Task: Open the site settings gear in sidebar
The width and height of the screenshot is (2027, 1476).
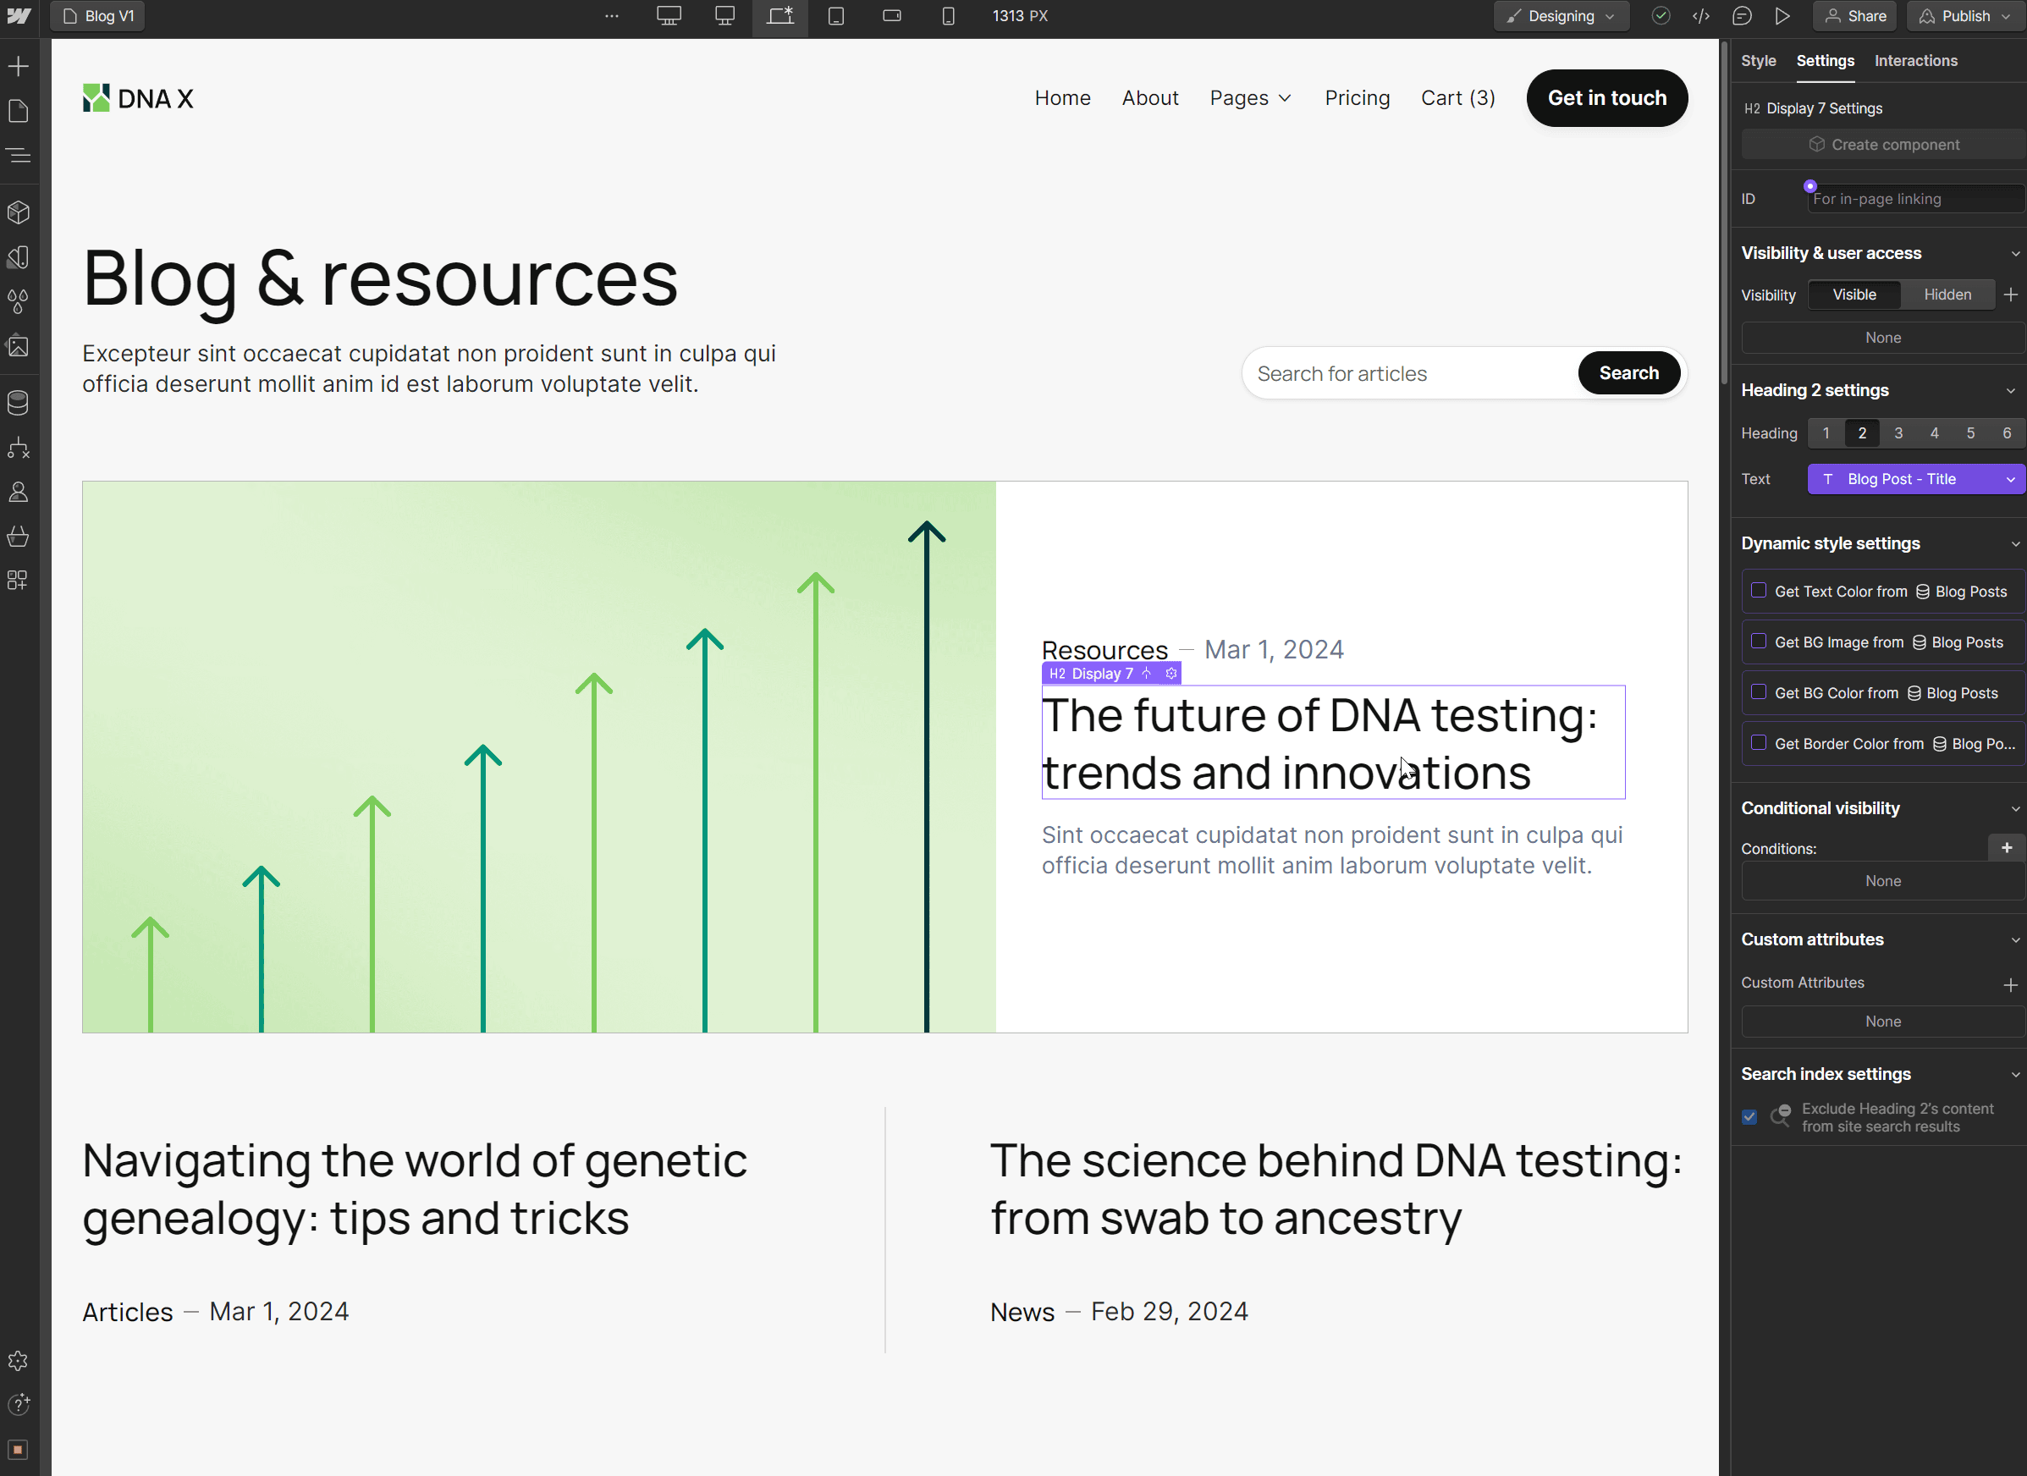Action: [x=19, y=1361]
